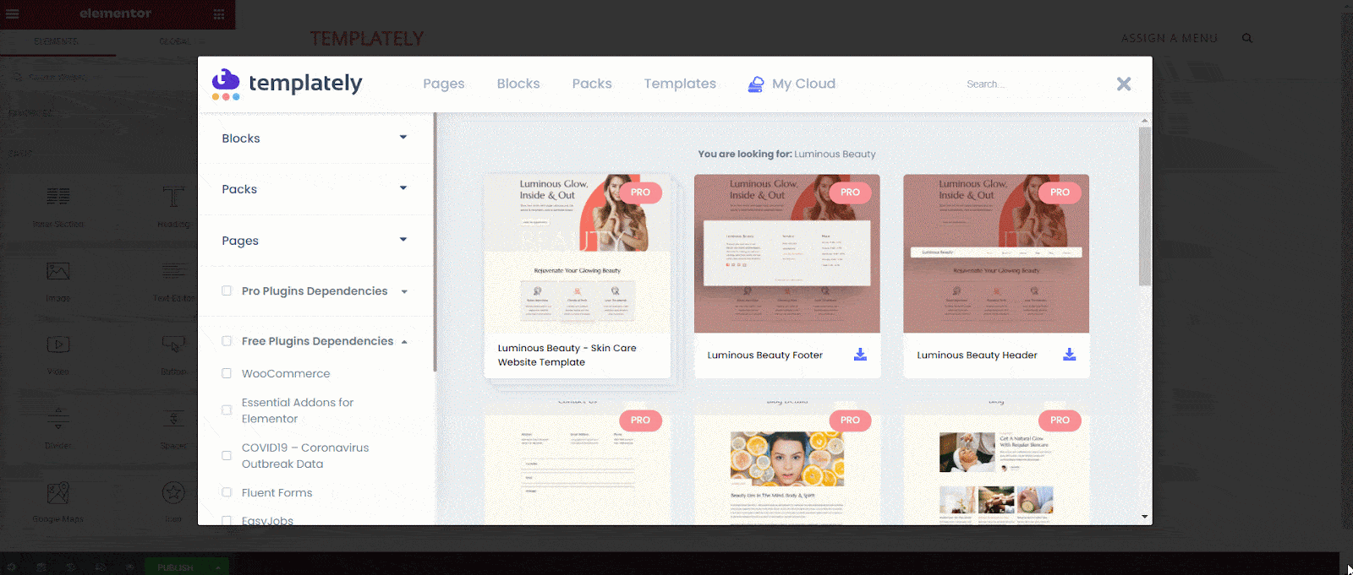Image resolution: width=1353 pixels, height=575 pixels.
Task: Open the Elementor widgets grid icon
Action: click(219, 14)
